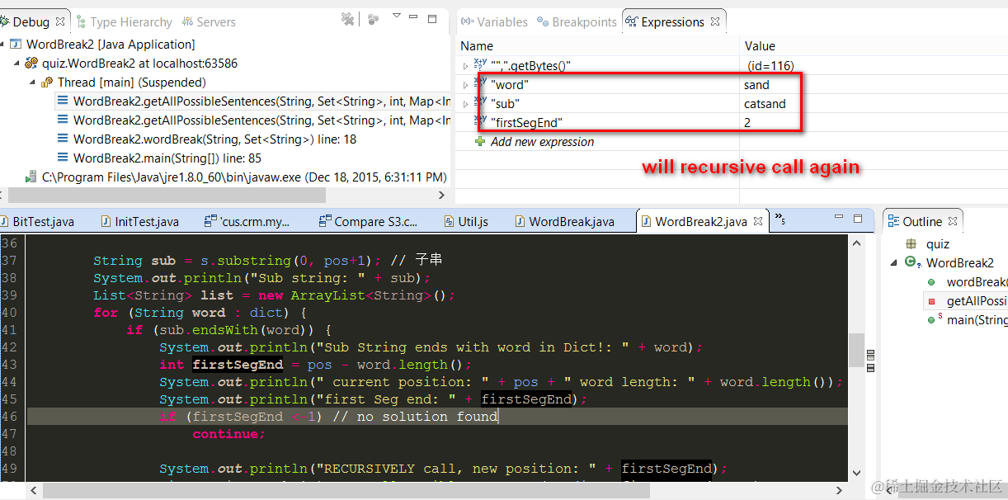Close the WordBreak2.java editor tab
1008x500 pixels.
click(x=760, y=222)
